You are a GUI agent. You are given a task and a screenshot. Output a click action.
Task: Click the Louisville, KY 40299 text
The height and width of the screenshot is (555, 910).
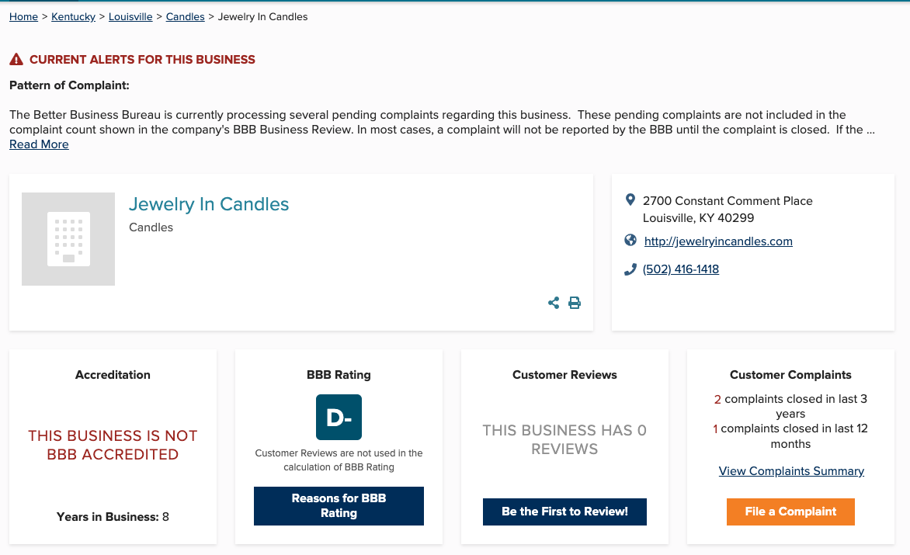(x=699, y=218)
